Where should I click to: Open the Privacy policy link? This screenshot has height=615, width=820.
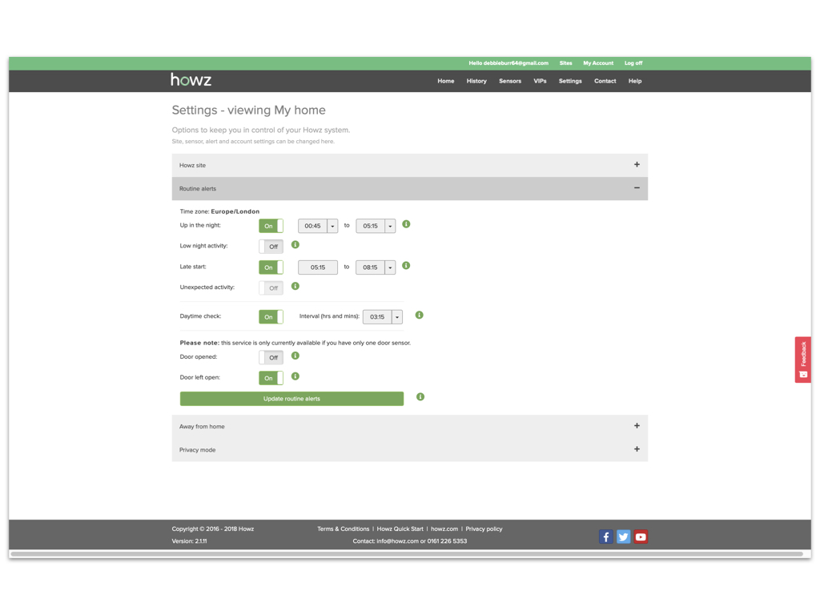pos(484,529)
